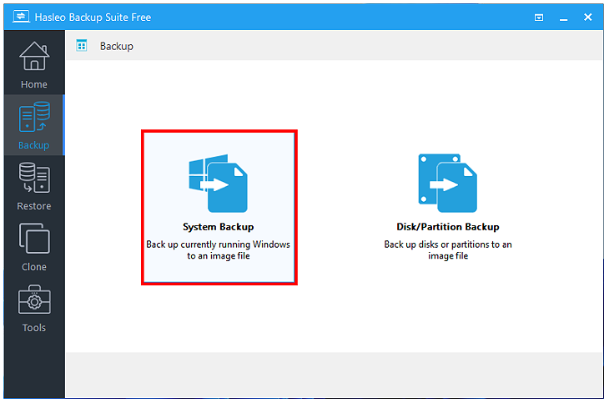Open the Home section in sidebar
The height and width of the screenshot is (403, 609).
tap(34, 64)
